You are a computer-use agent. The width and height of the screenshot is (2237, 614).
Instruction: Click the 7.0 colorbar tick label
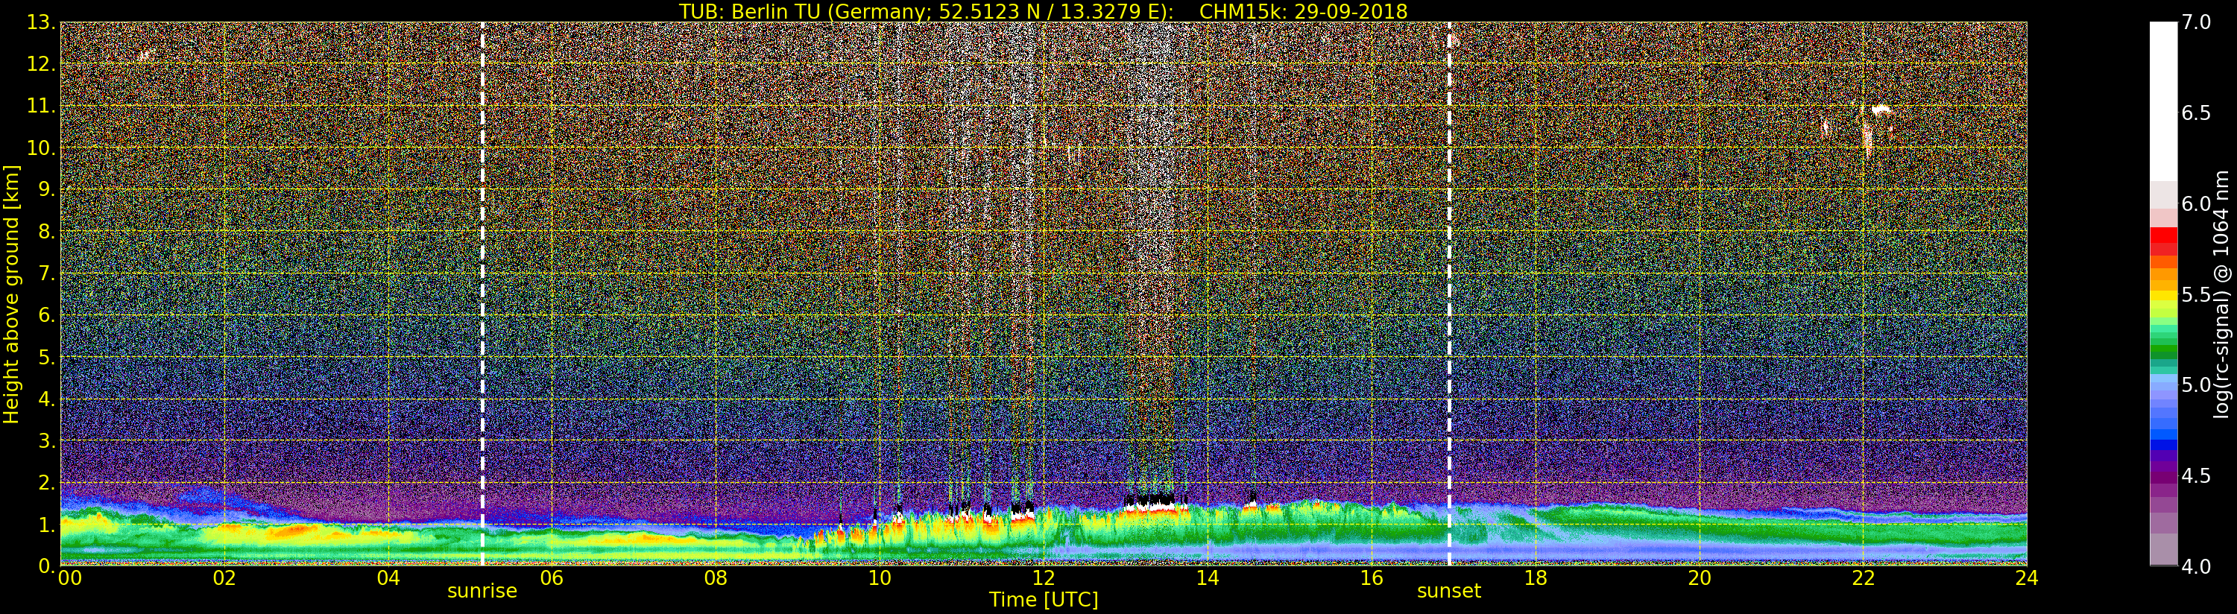(2196, 22)
